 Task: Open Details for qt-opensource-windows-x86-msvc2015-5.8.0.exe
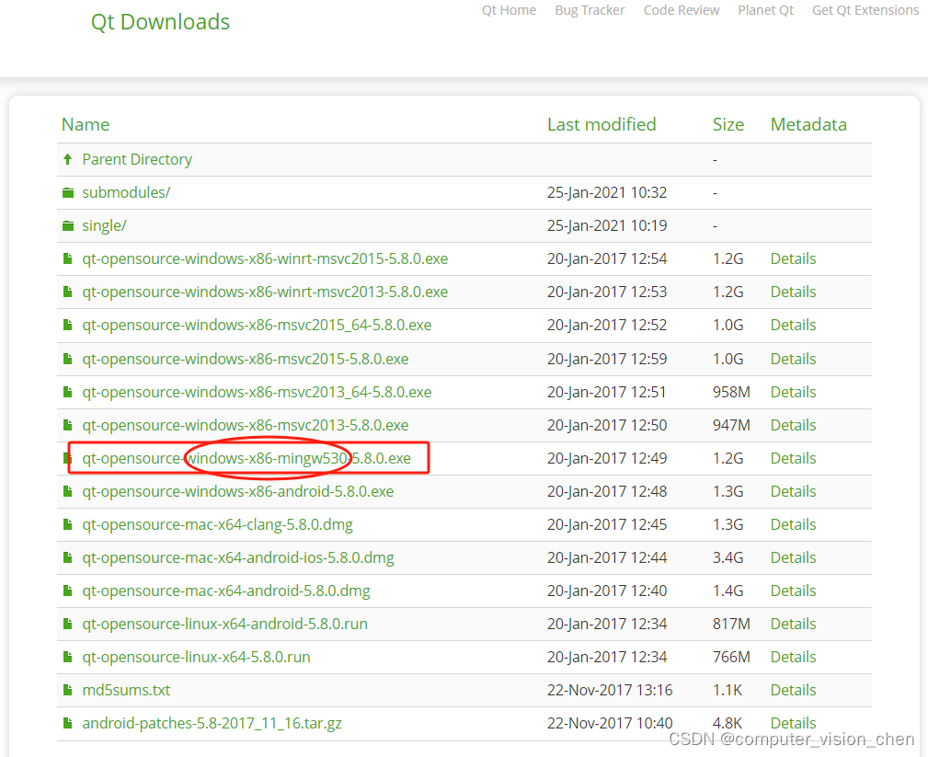[x=793, y=358]
